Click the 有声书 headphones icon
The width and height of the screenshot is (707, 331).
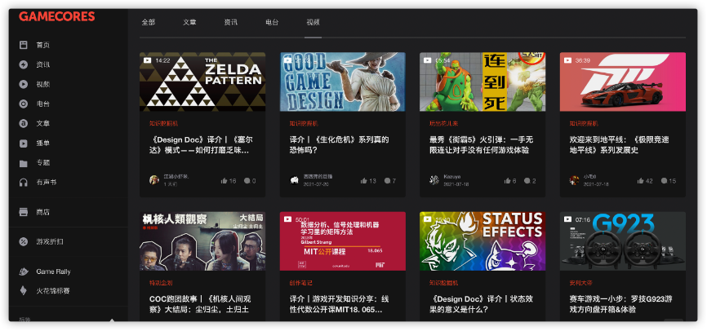pyautogui.click(x=24, y=183)
